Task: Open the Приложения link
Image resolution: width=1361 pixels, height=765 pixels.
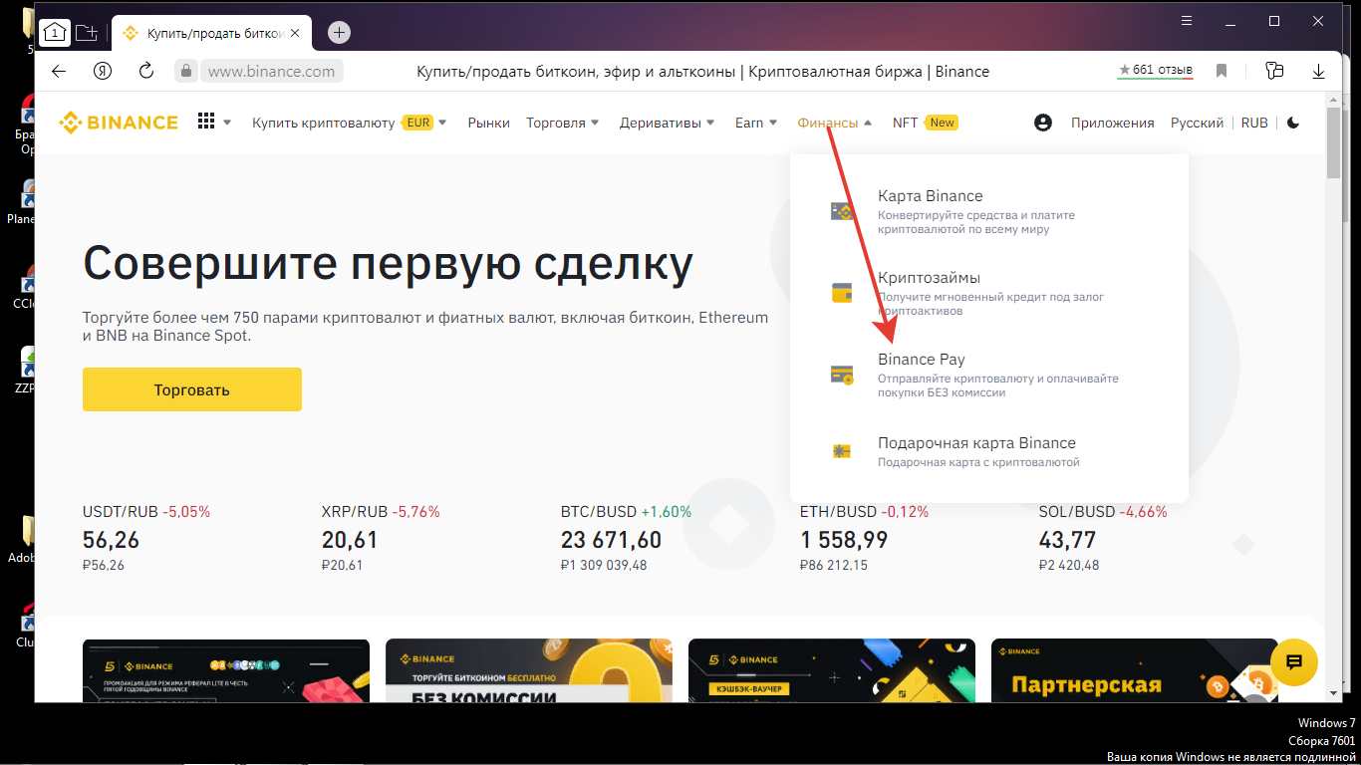Action: click(x=1112, y=123)
